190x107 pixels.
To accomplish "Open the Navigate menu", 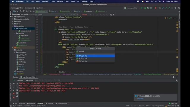I will (x=45, y=1).
